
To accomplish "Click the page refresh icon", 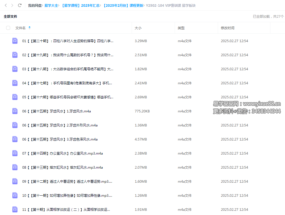I will 19,5.
